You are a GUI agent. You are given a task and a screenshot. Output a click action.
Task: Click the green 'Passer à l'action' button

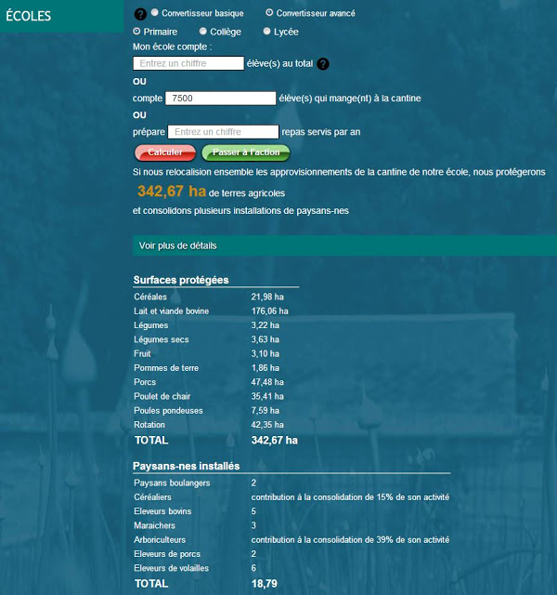[x=246, y=152]
